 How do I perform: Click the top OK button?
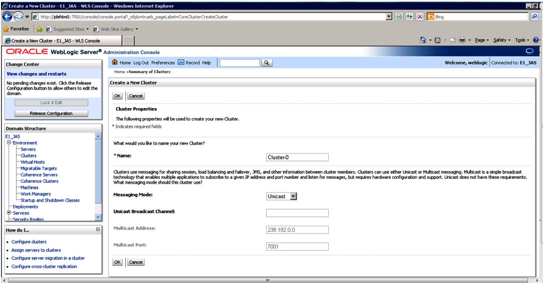click(x=117, y=96)
